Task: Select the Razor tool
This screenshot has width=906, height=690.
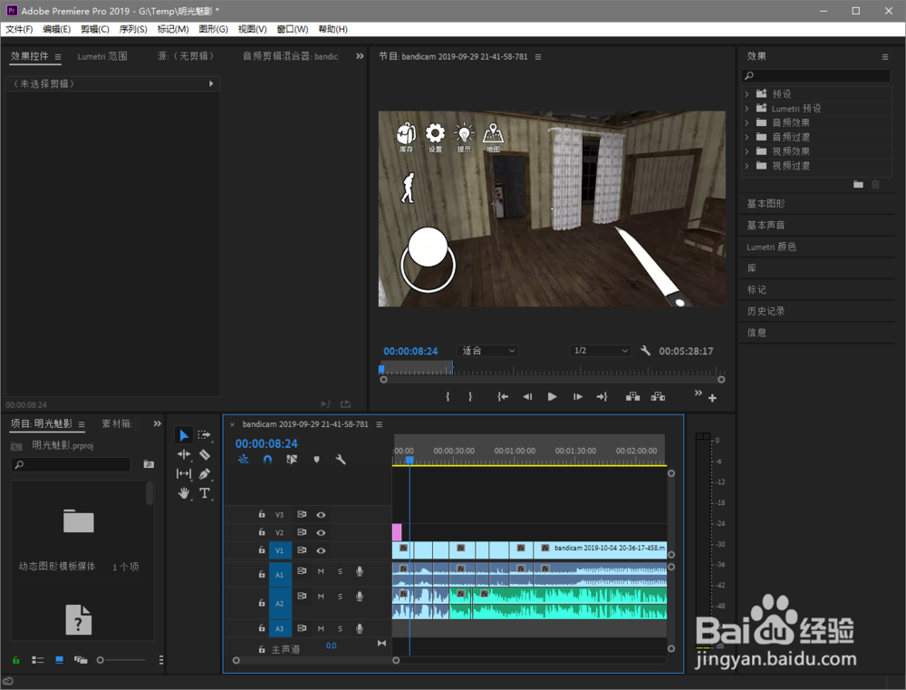Action: [205, 454]
